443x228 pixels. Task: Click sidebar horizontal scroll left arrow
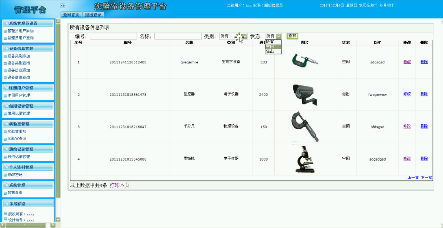point(2,225)
